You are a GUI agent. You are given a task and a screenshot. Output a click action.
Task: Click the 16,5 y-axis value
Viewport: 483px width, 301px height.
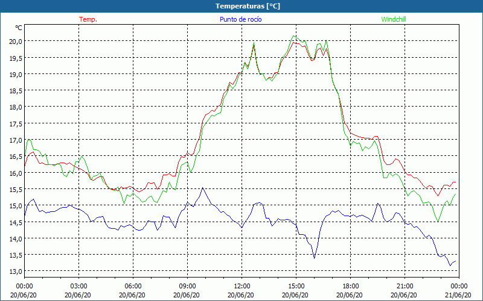point(16,157)
